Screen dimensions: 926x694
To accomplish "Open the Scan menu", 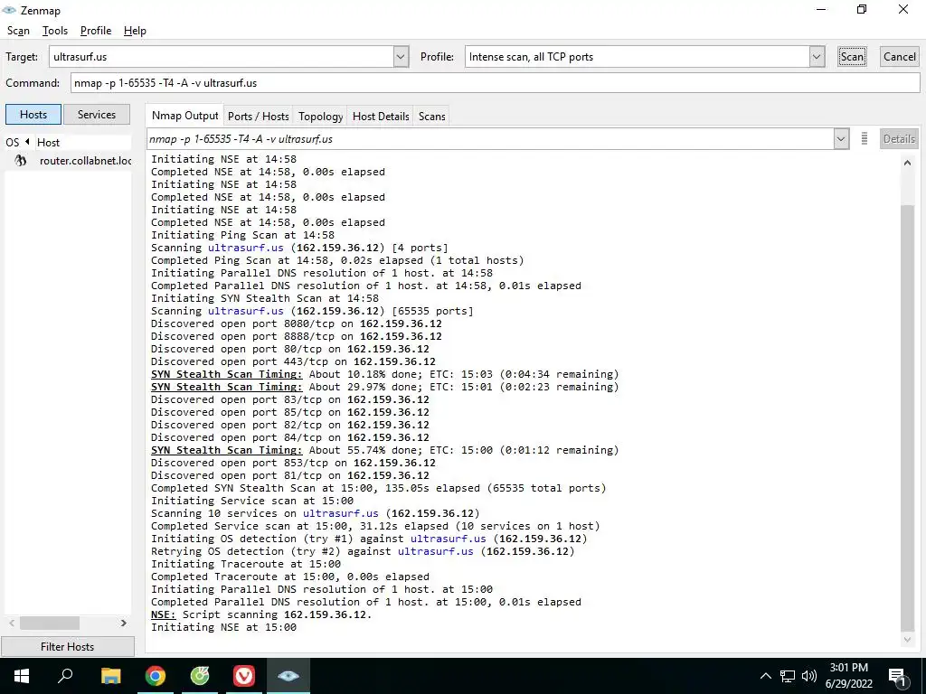I will 18,31.
